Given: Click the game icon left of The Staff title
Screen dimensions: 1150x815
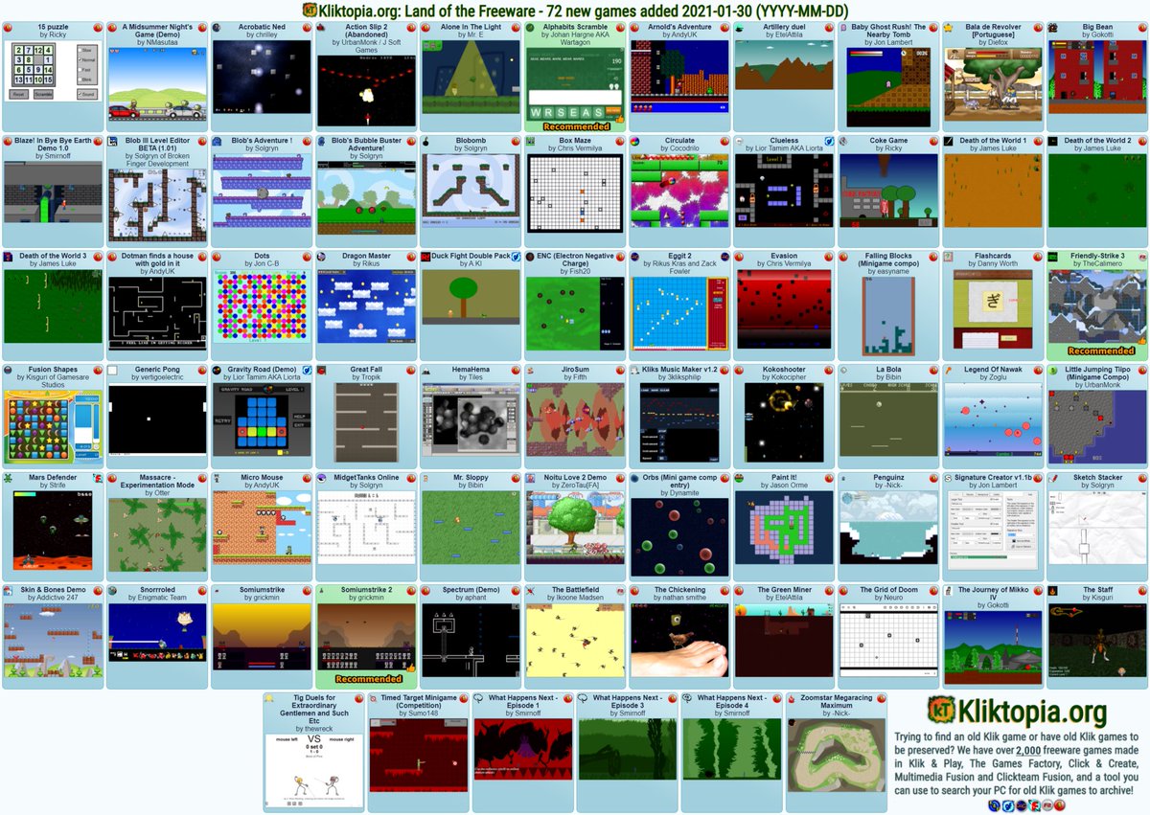Looking at the screenshot, I should click(x=1053, y=591).
